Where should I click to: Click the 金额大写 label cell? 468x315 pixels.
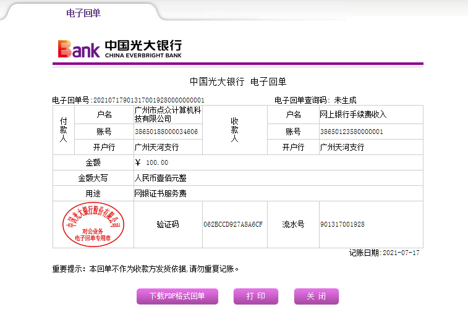tap(93, 178)
